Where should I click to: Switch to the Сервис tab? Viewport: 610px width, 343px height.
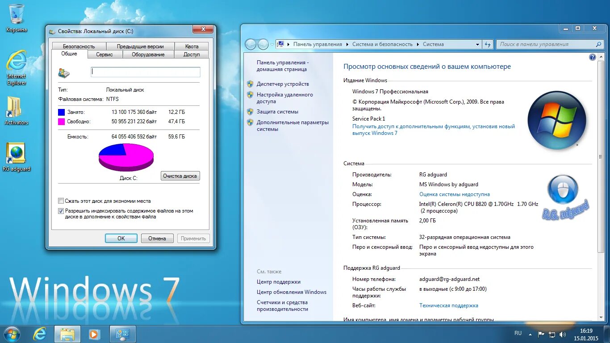[x=104, y=54]
